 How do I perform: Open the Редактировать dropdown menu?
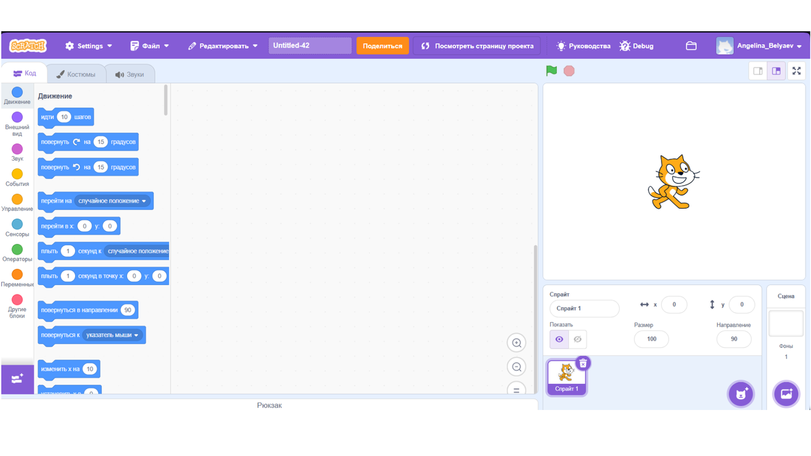tap(222, 46)
